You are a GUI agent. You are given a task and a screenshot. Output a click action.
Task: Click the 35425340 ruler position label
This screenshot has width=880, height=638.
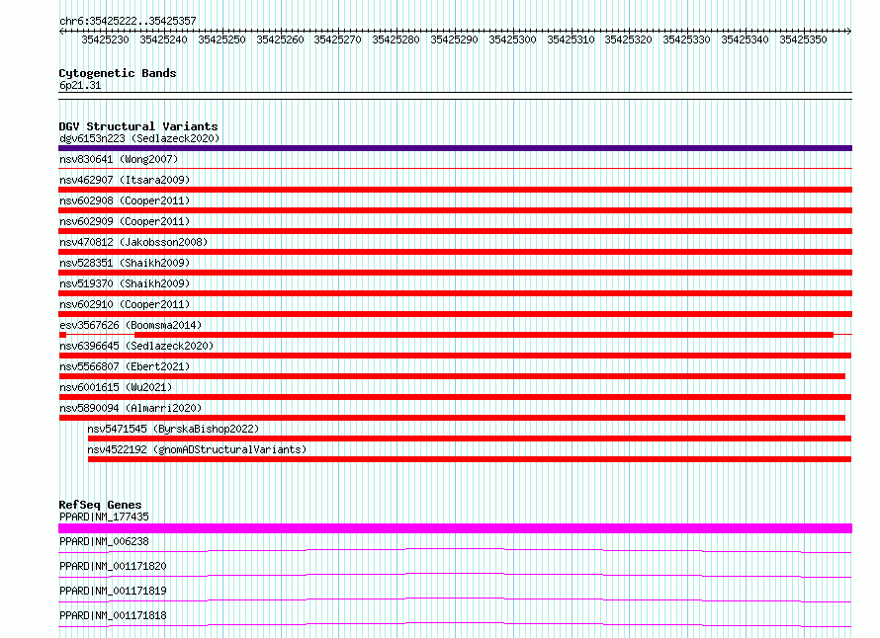click(745, 40)
